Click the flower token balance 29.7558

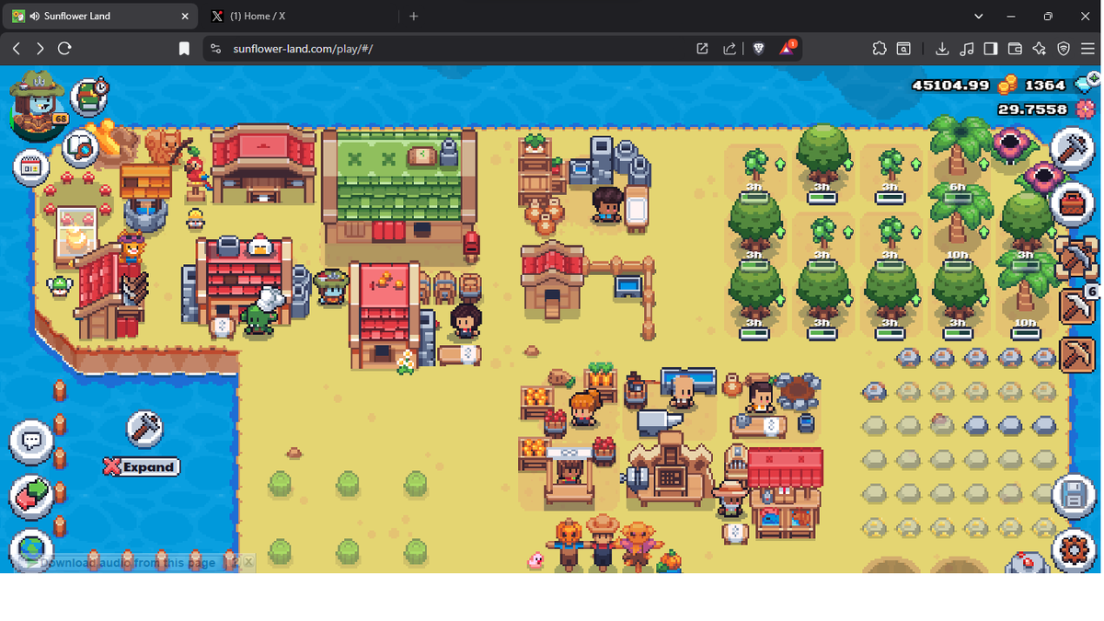coord(1032,109)
